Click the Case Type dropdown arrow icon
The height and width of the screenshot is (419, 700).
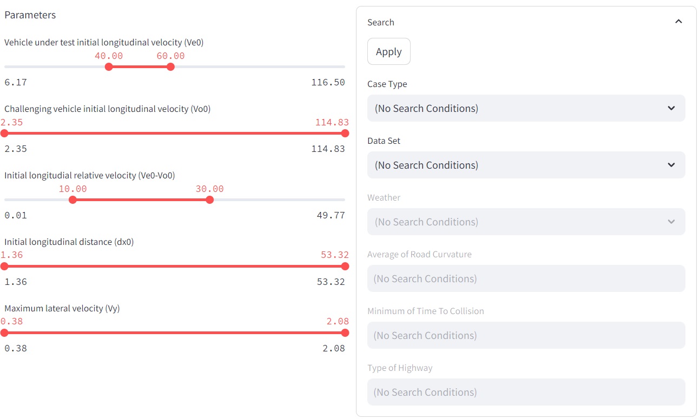tap(671, 108)
